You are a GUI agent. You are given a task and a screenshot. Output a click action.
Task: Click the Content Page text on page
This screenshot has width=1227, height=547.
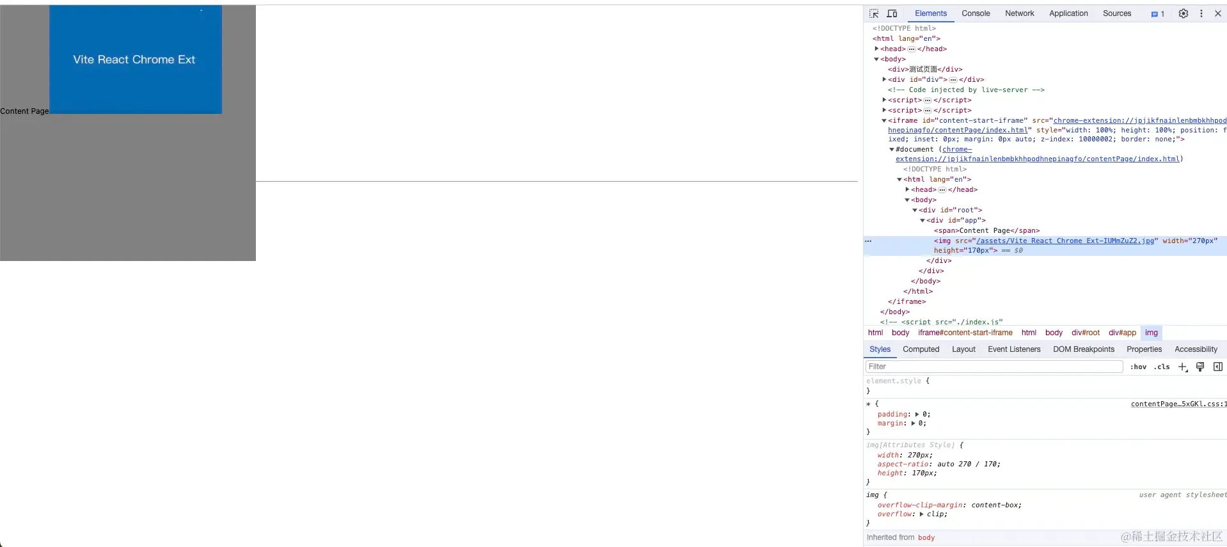coord(24,111)
